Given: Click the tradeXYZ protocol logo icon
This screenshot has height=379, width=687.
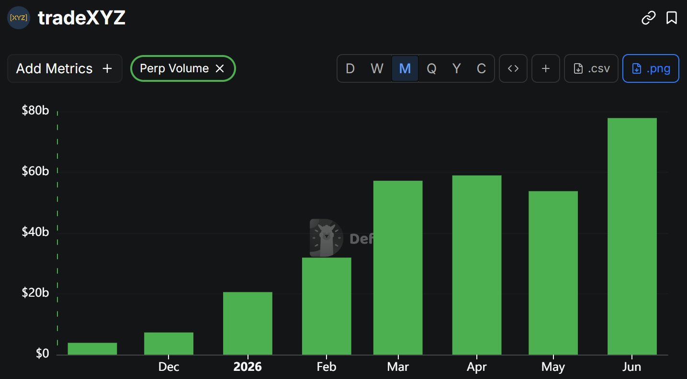Looking at the screenshot, I should click(19, 18).
